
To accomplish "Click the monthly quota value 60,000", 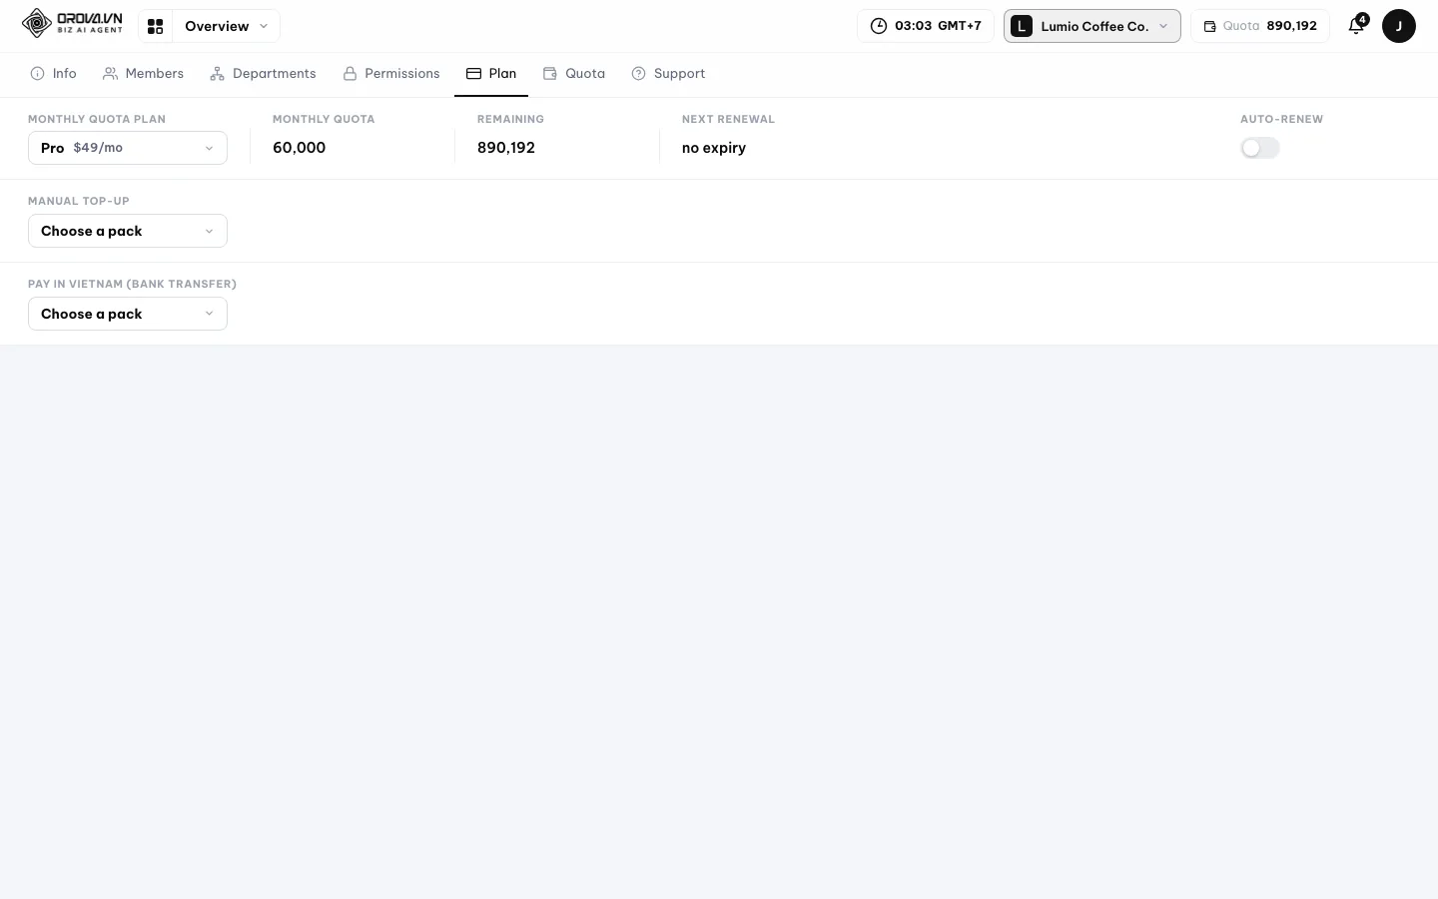I will [x=300, y=148].
